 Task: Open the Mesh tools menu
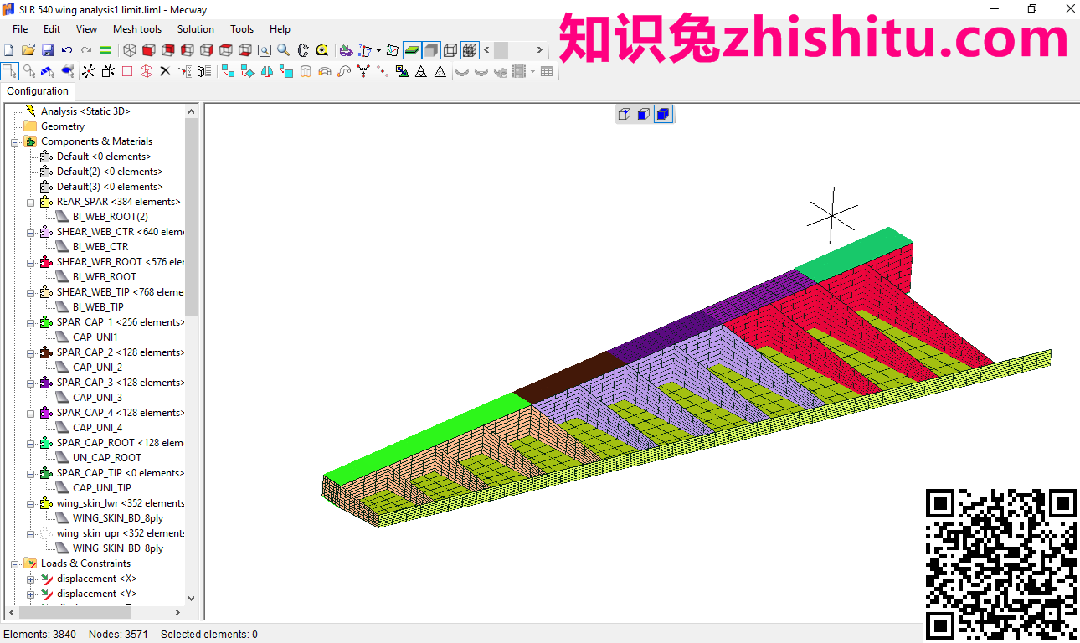coord(137,29)
